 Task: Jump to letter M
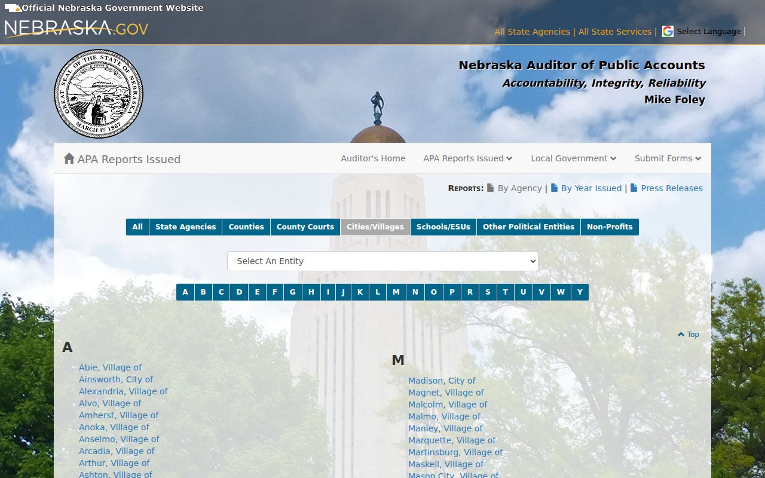point(396,292)
